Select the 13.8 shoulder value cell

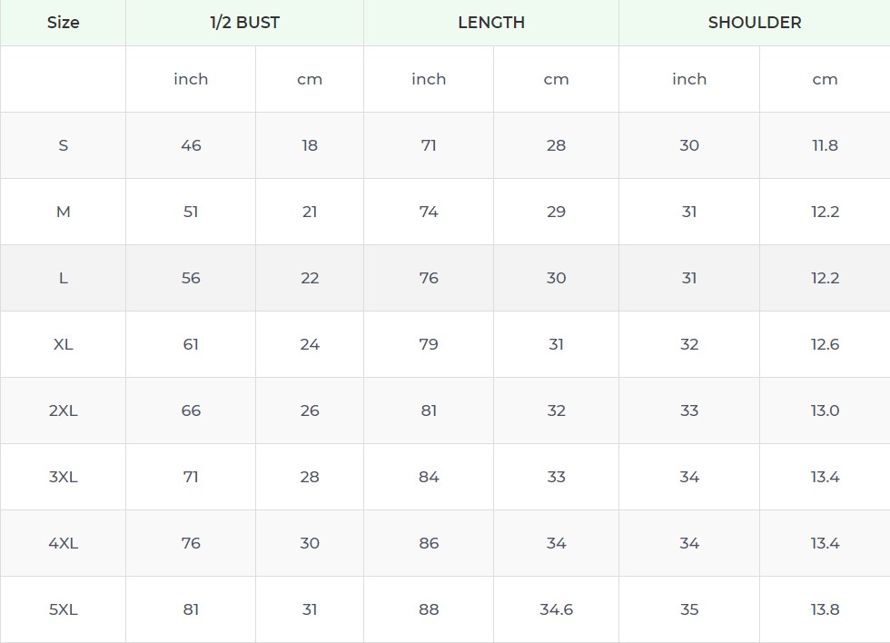(x=825, y=609)
